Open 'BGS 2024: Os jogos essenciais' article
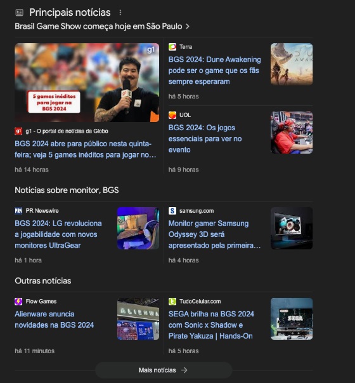 205,138
